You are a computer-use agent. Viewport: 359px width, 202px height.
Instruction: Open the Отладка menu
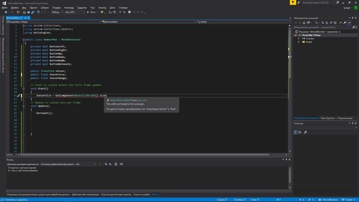tap(56, 7)
